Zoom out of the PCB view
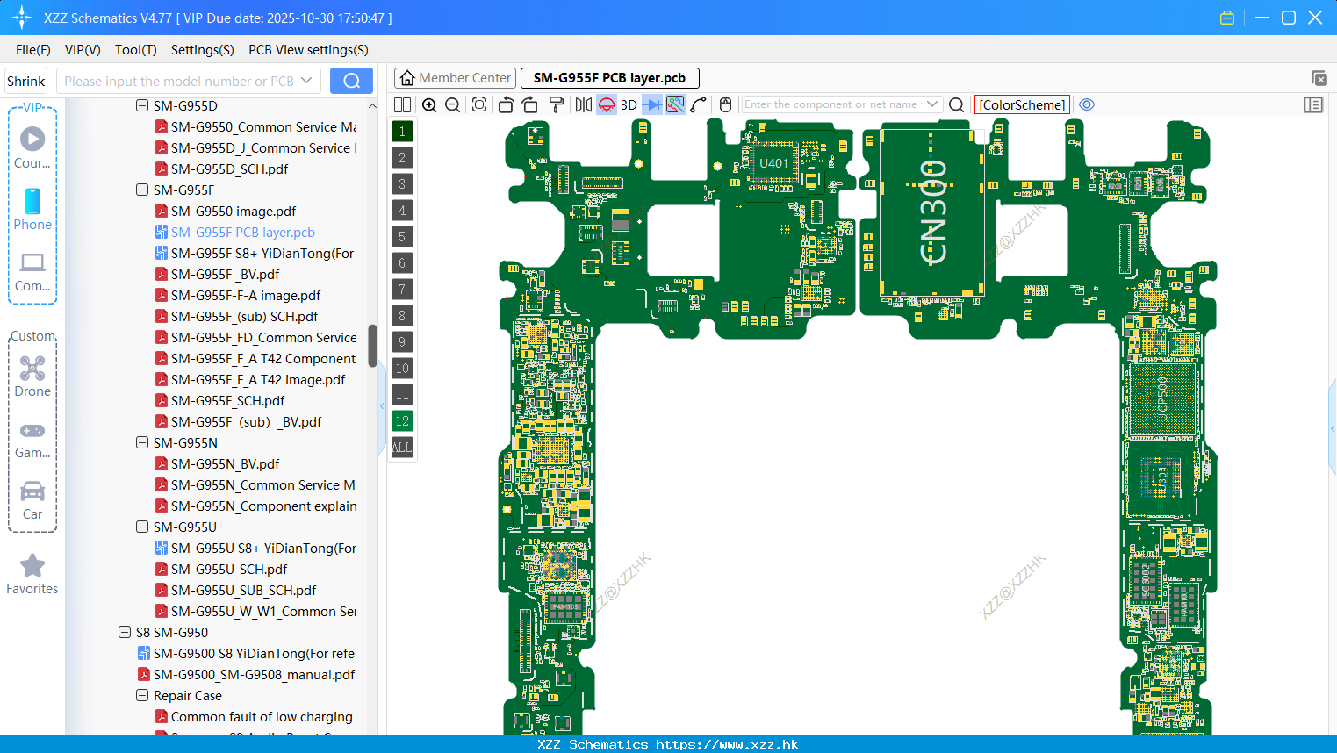Screen dimensions: 1337x753 tap(453, 104)
